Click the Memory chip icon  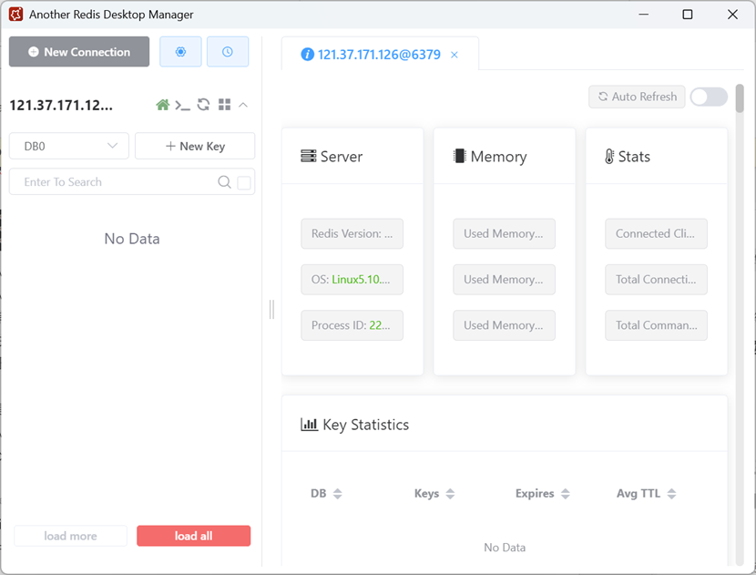tap(459, 156)
